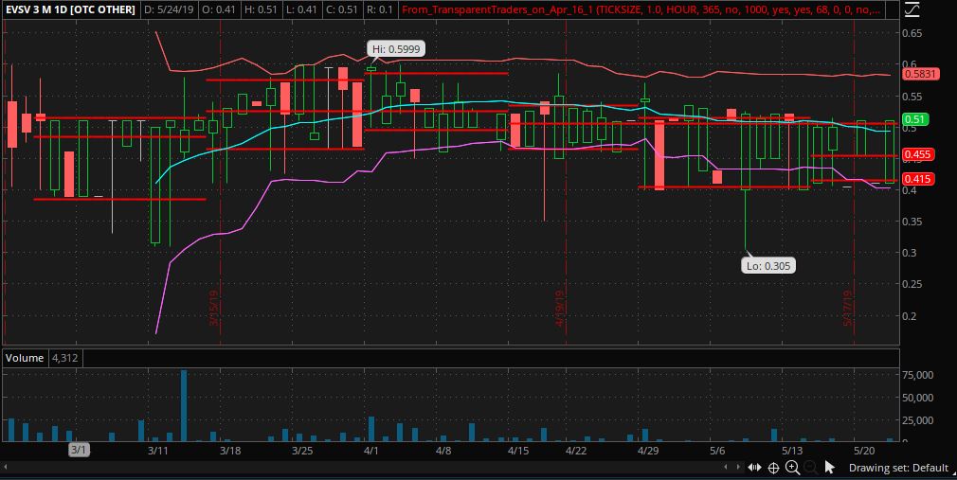Screen dimensions: 957x480
Task: Click the EVSV 3 M 1D symbol label
Action: click(69, 9)
